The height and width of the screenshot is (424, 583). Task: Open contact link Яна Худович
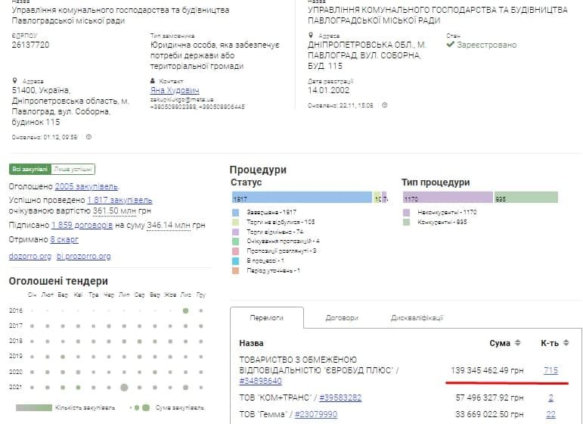click(175, 90)
